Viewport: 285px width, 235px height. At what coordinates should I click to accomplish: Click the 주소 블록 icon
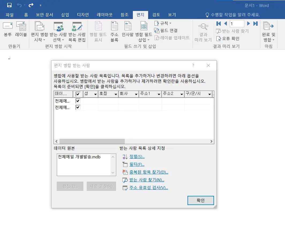point(114,31)
